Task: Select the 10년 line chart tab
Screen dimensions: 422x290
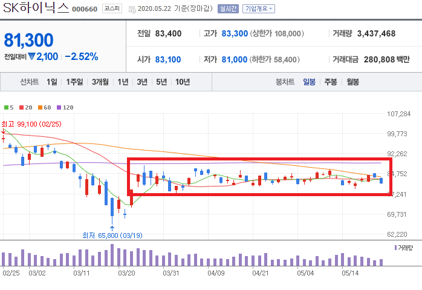Action: coord(183,82)
